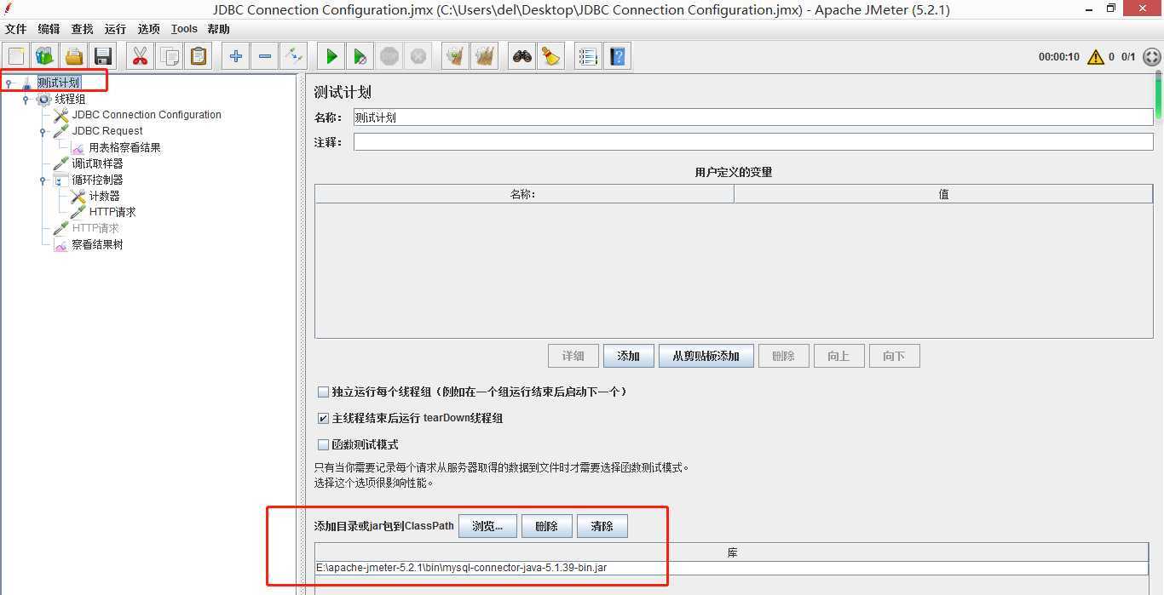1164x595 pixels.
Task: Click the 浏览... classpath button
Action: (x=487, y=526)
